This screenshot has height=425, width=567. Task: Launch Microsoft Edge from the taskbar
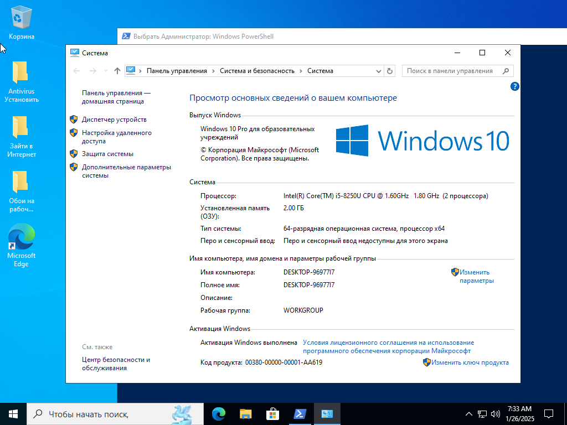tap(218, 414)
